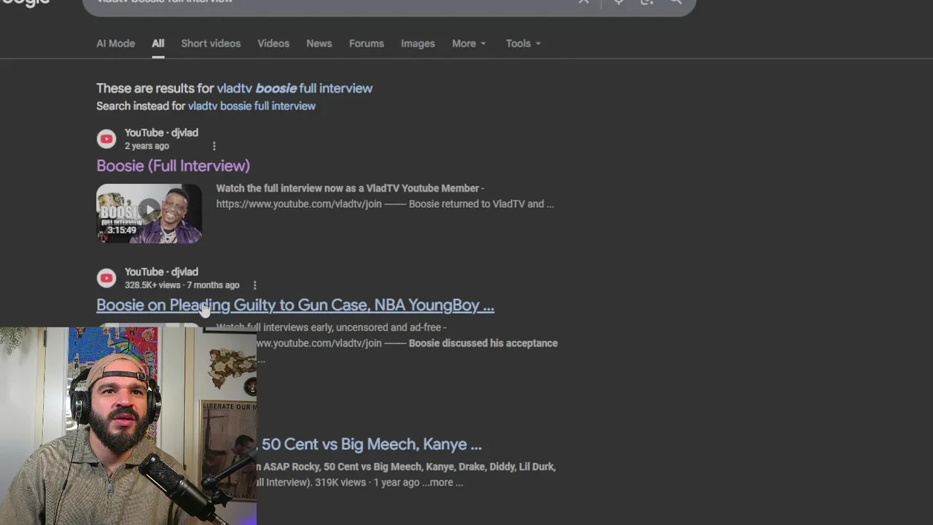Switch to the News tab

point(319,44)
